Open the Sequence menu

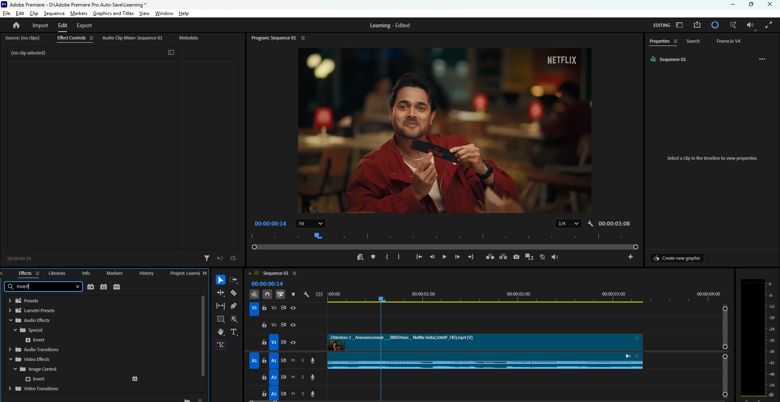pyautogui.click(x=54, y=13)
